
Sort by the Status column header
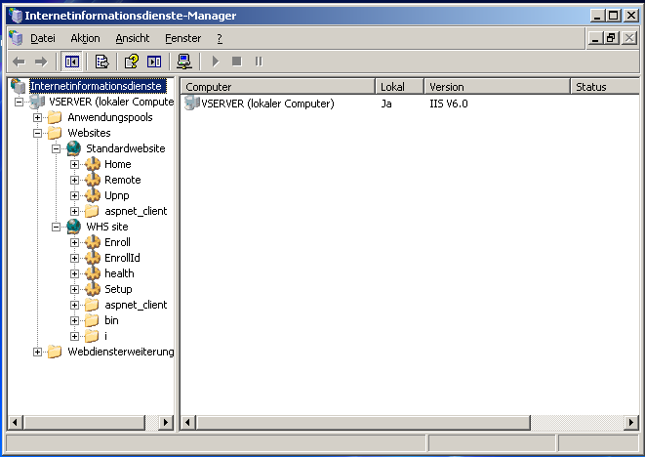[605, 87]
